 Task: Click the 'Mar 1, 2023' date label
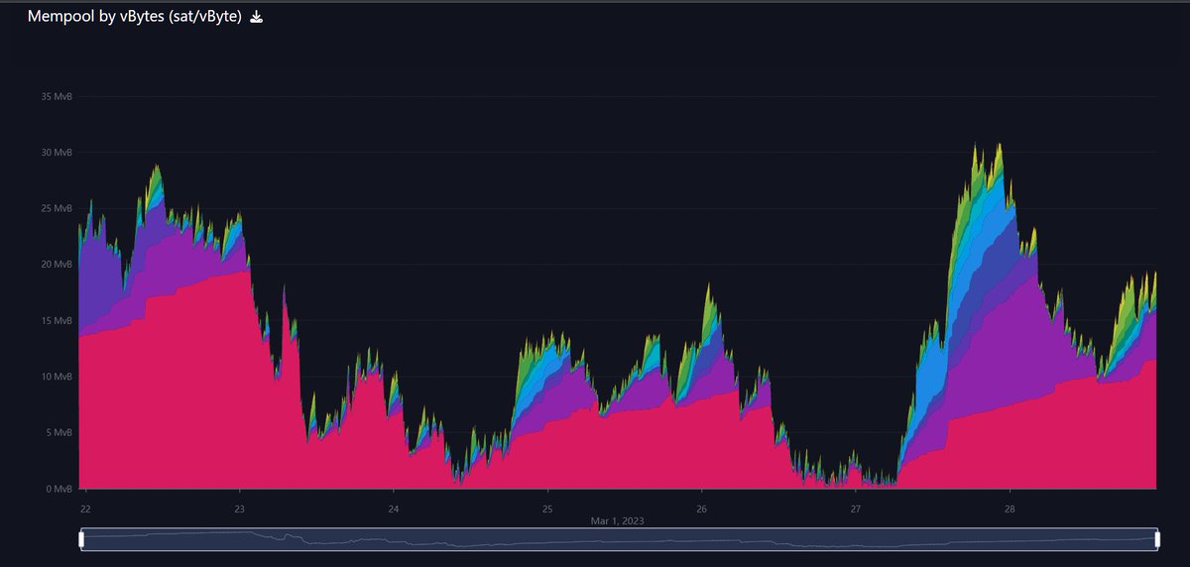[618, 519]
